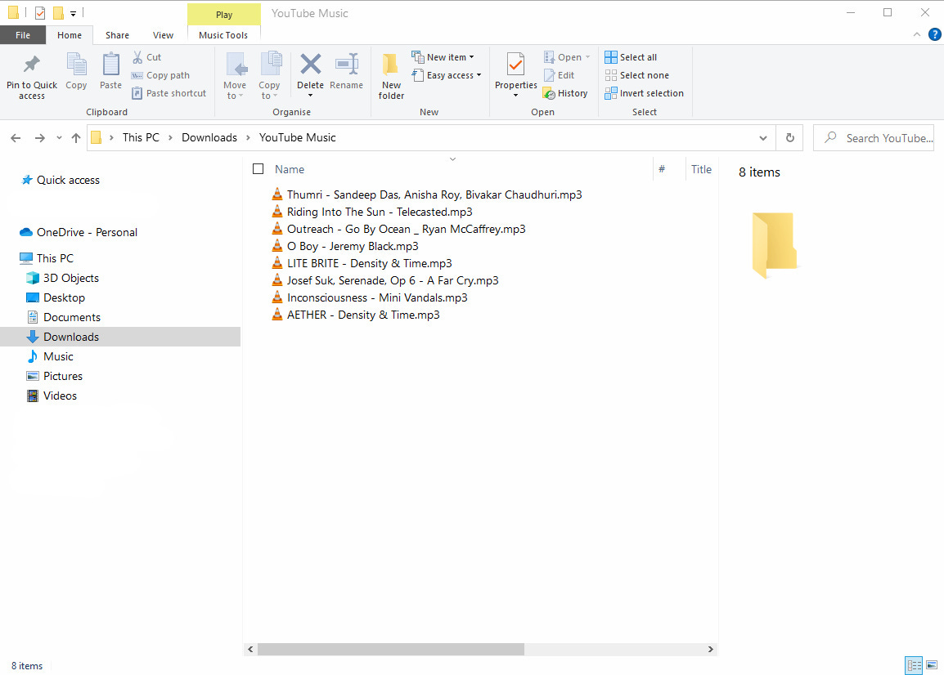944x675 pixels.
Task: Open the Customize Quick Access Toolbar dropdown
Action: coord(73,12)
